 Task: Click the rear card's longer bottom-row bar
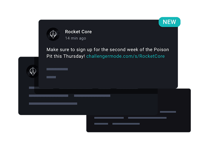[x=126, y=124]
